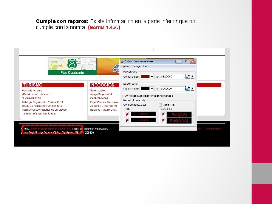Open the Capacitaciones link
The width and height of the screenshot is (272, 204).
click(x=99, y=98)
